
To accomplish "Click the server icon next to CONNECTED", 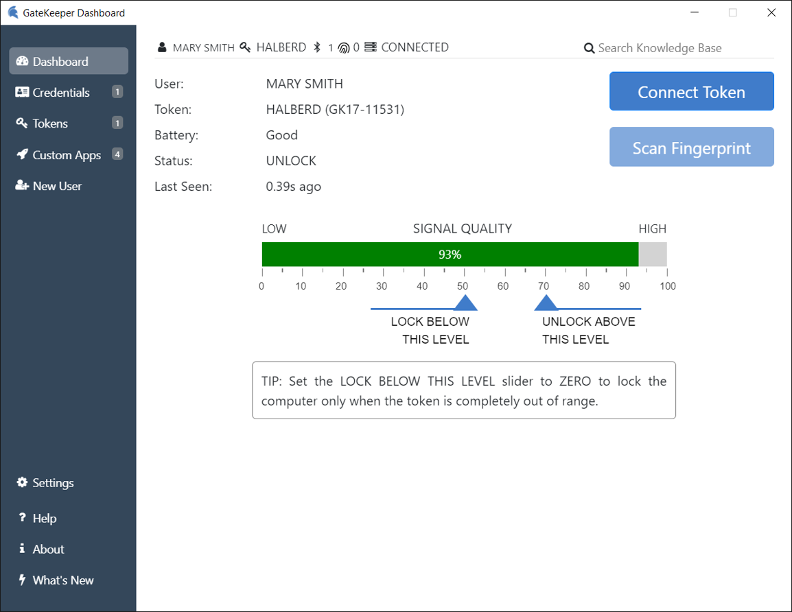I will point(371,47).
